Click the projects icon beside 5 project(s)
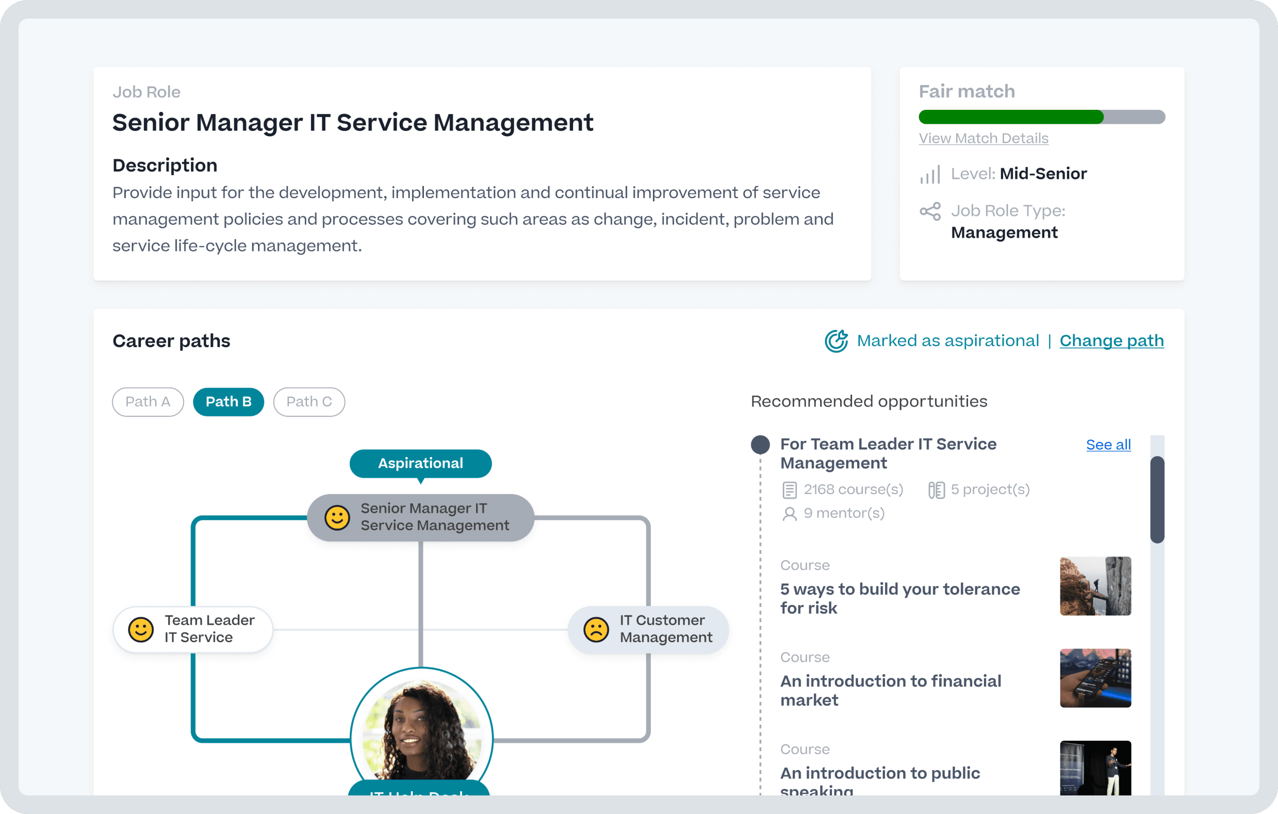 tap(937, 489)
